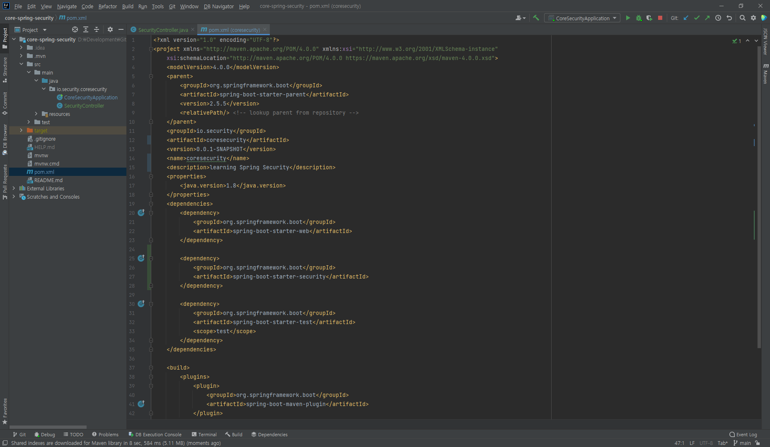Run with coverage icon
The height and width of the screenshot is (447, 770).
point(649,18)
